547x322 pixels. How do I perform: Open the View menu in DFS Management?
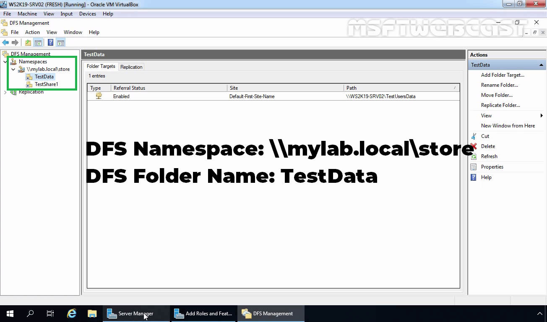tap(52, 32)
